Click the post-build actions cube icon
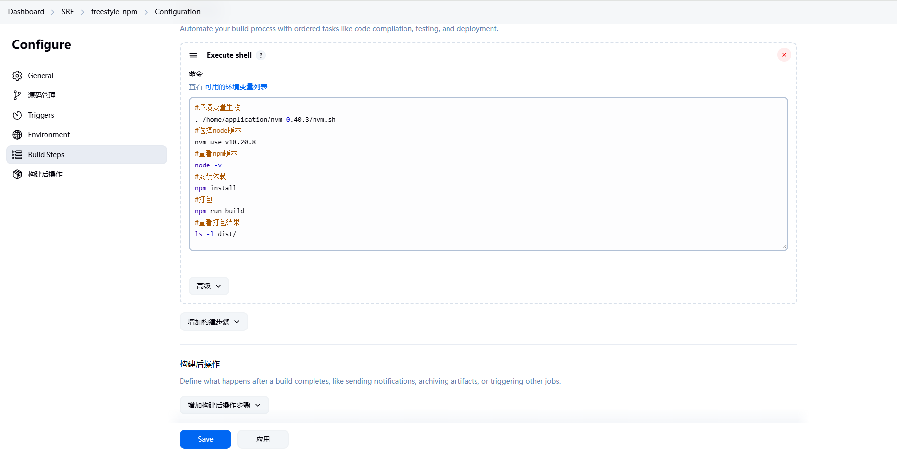Image resolution: width=897 pixels, height=453 pixels. 17,174
